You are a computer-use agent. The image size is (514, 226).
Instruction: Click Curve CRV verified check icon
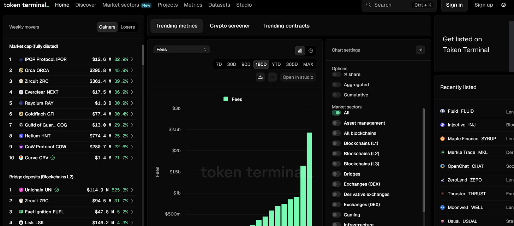pos(53,158)
